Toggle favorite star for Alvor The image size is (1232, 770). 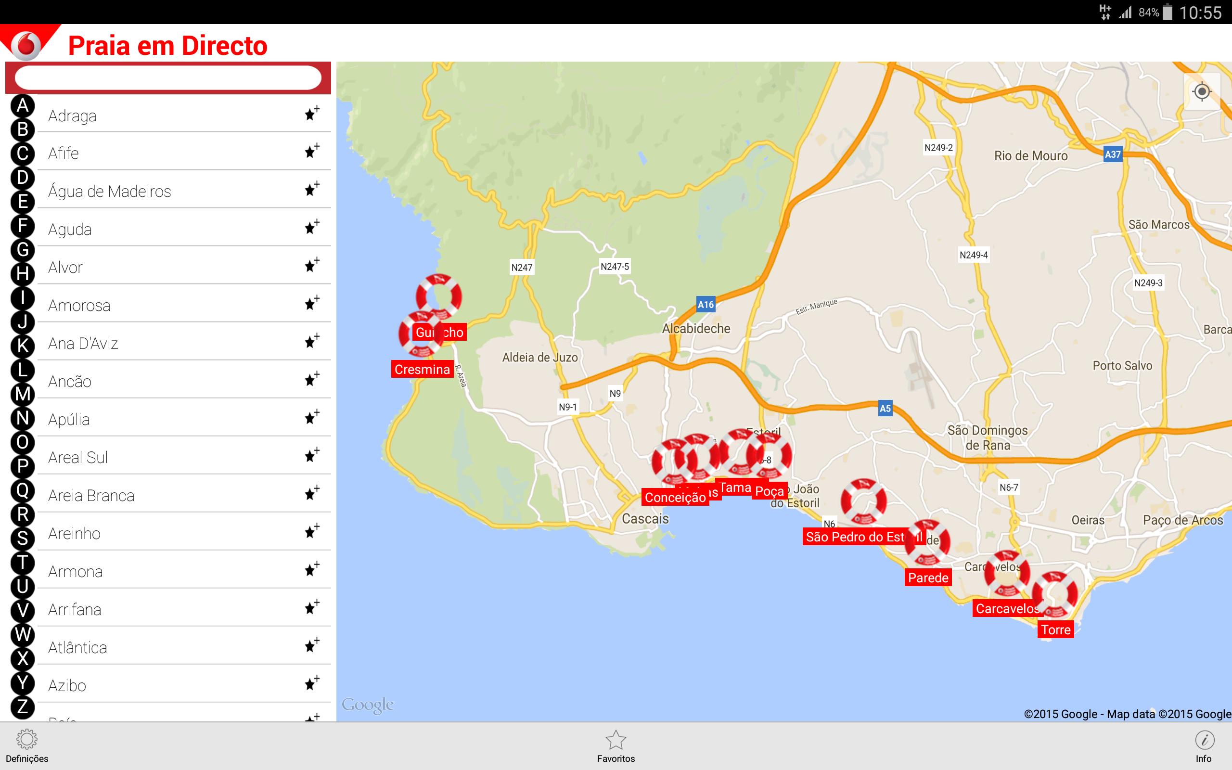coord(312,265)
